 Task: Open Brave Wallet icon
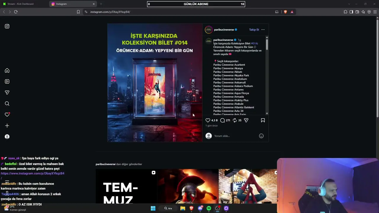tap(357, 12)
